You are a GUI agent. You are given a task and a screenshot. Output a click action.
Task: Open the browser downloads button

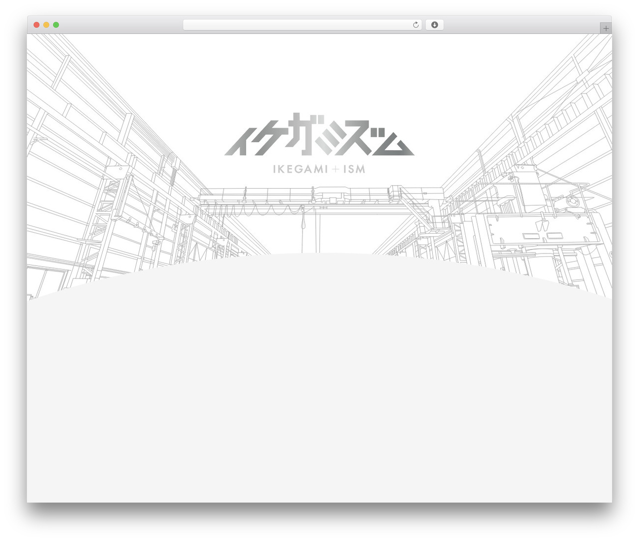(x=434, y=25)
